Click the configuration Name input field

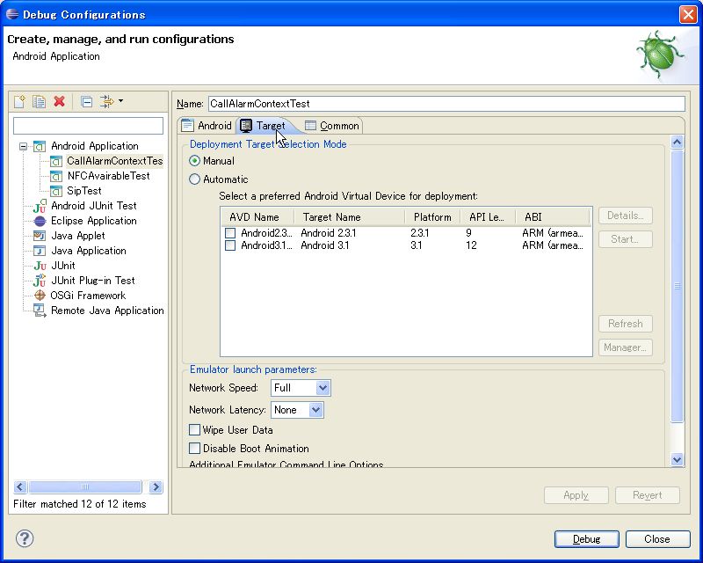coord(439,103)
